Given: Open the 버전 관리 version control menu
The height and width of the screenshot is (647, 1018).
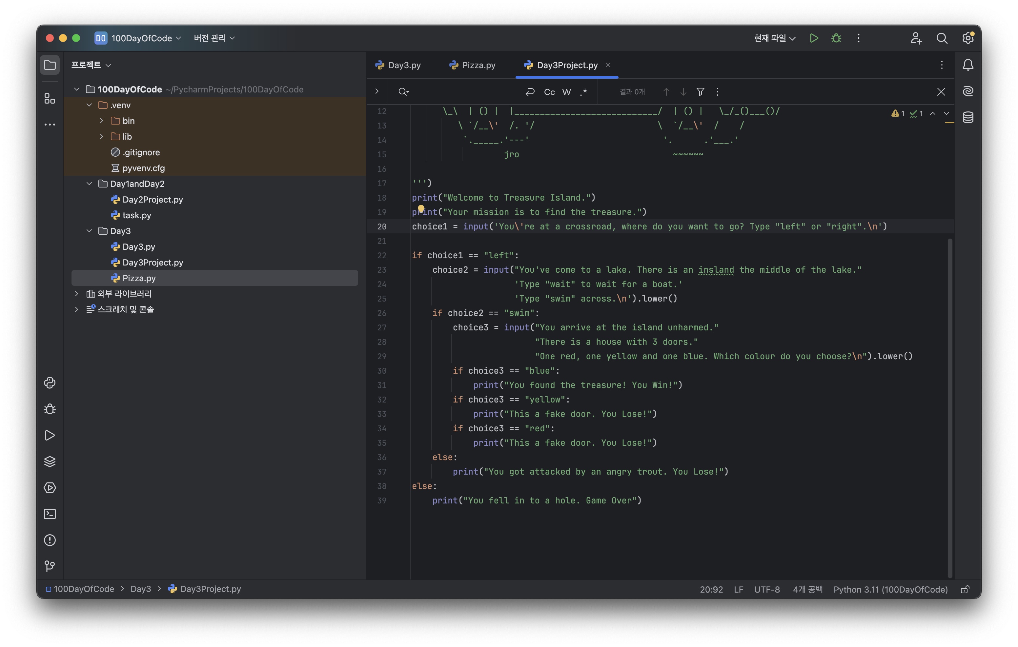Looking at the screenshot, I should point(214,38).
